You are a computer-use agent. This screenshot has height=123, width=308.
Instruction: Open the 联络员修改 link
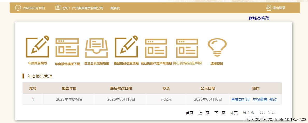point(259,18)
